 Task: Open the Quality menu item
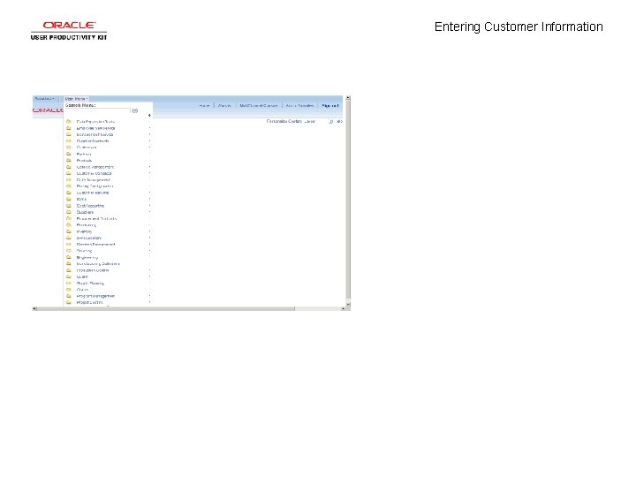click(82, 276)
